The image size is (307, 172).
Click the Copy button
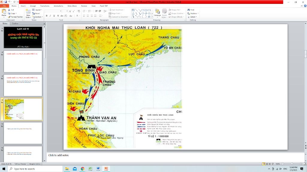(x=12, y=13)
